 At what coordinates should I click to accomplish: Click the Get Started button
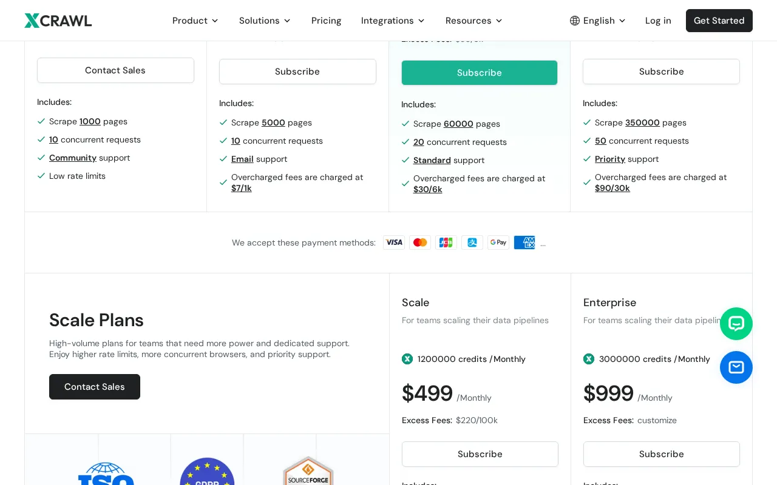719,21
